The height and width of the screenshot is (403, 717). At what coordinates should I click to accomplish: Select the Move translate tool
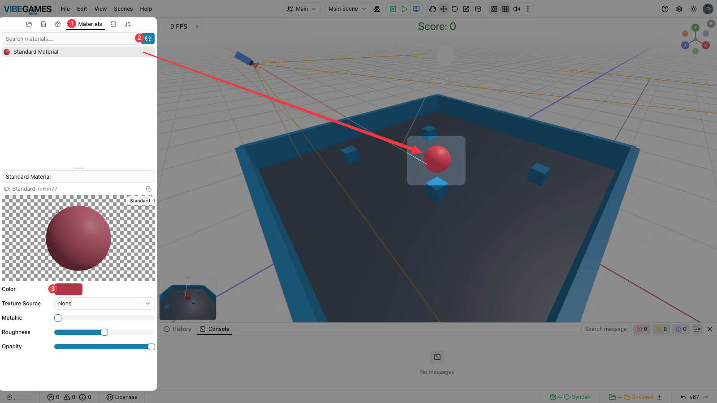[444, 9]
